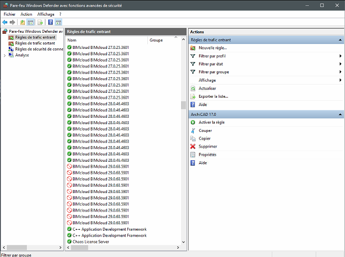This screenshot has height=257, width=345.
Task: Open the Filtrer par groupe submenu arrow
Action: click(341, 72)
